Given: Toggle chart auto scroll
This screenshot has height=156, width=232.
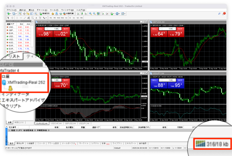Looking at the screenshot, I should point(103,14).
